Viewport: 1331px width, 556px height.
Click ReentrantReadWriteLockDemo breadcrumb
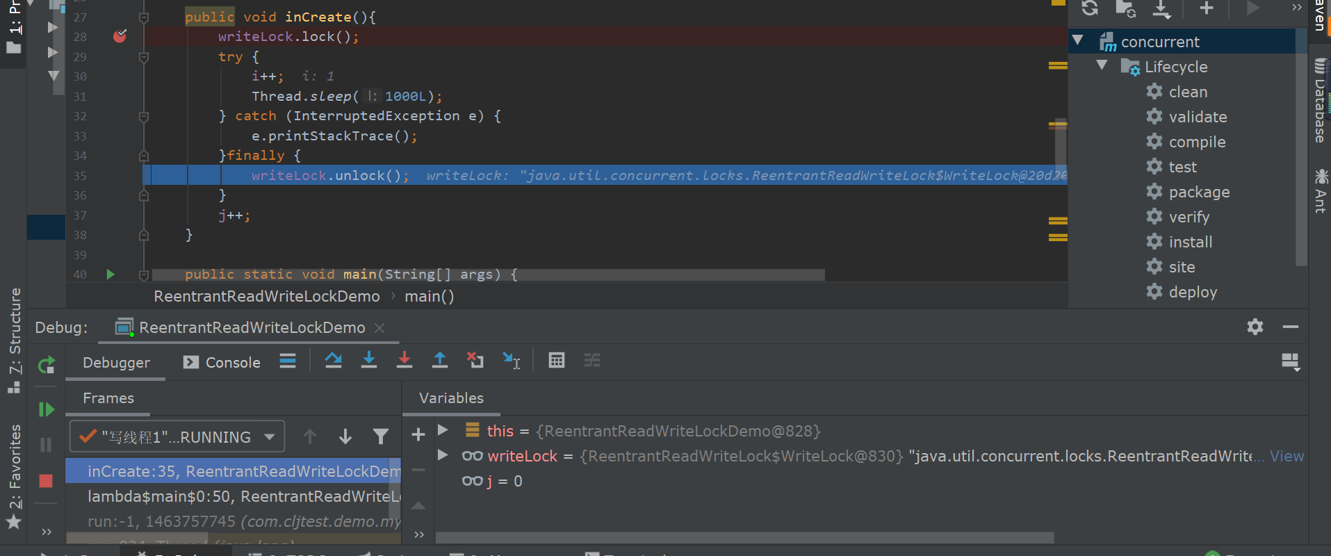coord(267,296)
